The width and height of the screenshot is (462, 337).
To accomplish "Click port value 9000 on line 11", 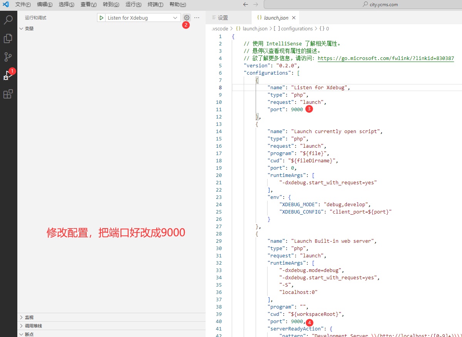I will 297,109.
